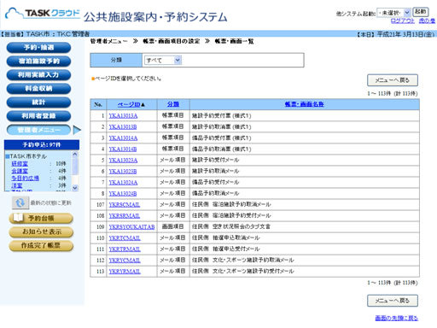Click the 画面の先頭に戻る link
The width and height of the screenshot is (437, 328).
pyautogui.click(x=397, y=319)
